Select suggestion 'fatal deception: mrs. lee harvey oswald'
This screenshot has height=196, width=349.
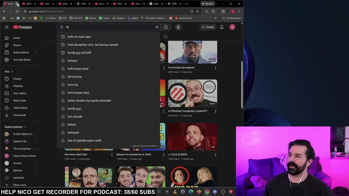click(x=108, y=45)
